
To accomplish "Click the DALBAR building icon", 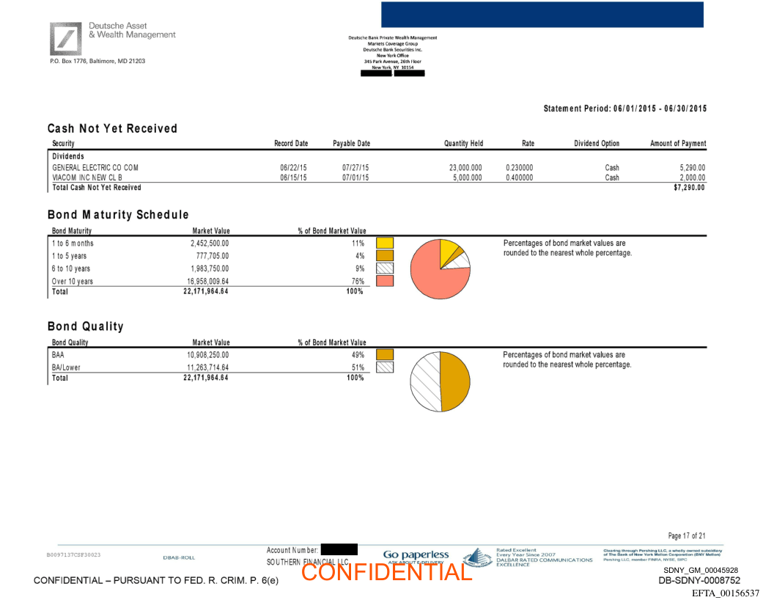I will tap(477, 558).
